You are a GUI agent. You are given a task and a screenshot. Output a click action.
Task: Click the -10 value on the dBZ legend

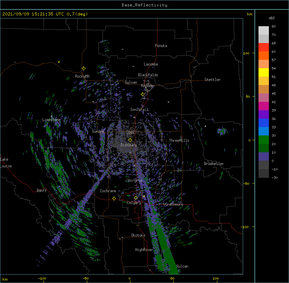click(275, 169)
